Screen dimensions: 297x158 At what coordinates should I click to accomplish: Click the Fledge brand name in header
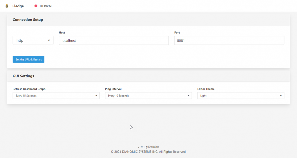tap(18, 6)
